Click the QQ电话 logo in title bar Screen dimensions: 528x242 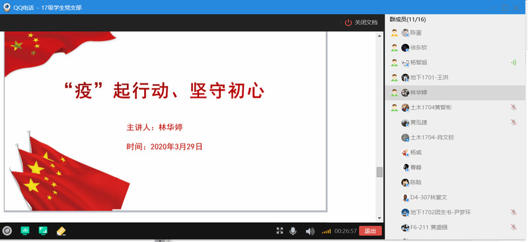pos(7,7)
